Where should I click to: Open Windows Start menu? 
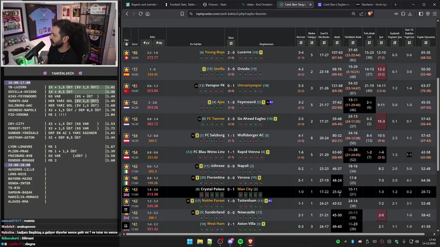(x=190, y=242)
